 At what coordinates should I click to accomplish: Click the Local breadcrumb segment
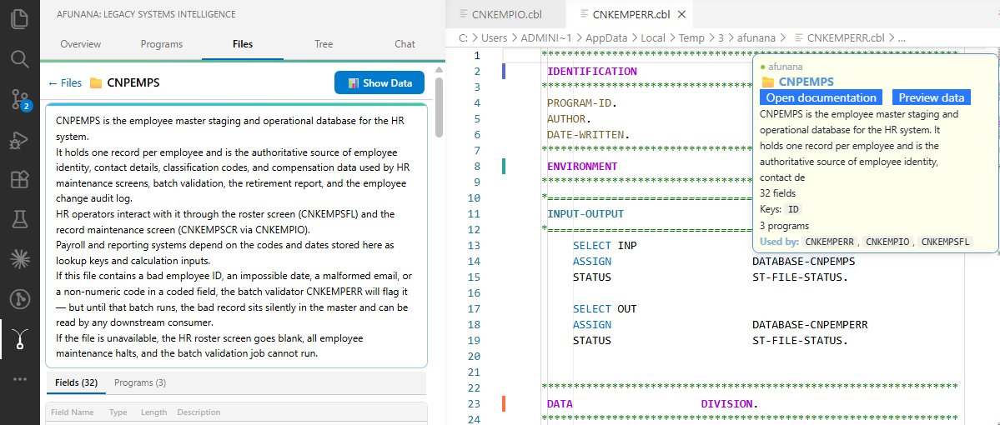click(x=653, y=37)
